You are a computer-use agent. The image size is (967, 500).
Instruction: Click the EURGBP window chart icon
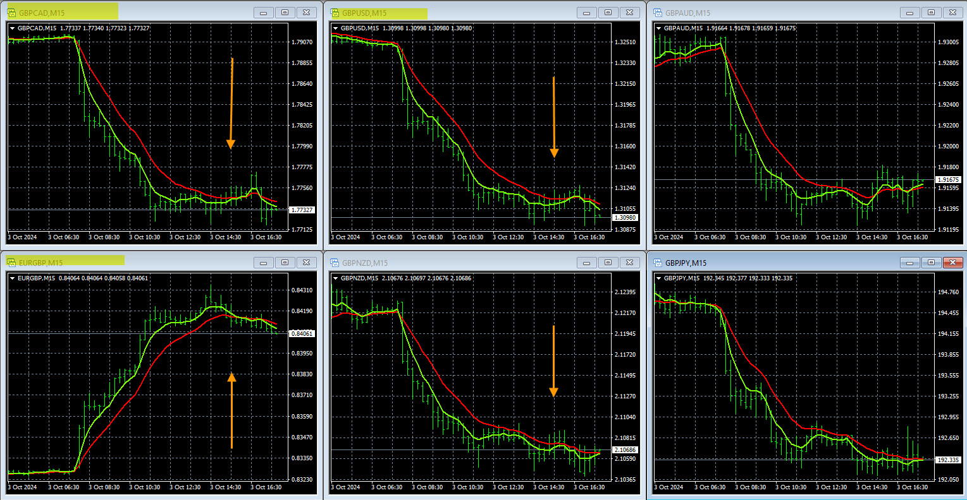point(11,263)
